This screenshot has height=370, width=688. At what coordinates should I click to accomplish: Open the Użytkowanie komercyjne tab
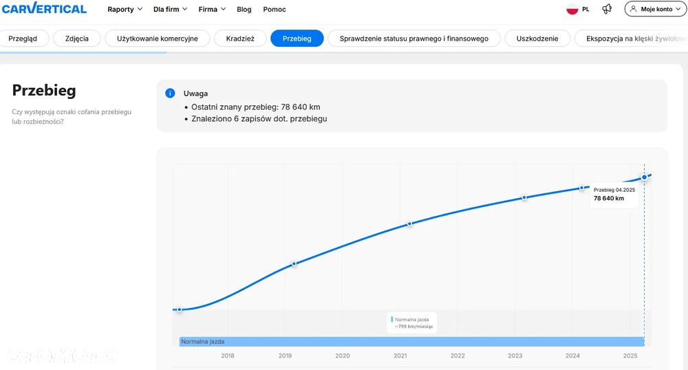pyautogui.click(x=157, y=39)
